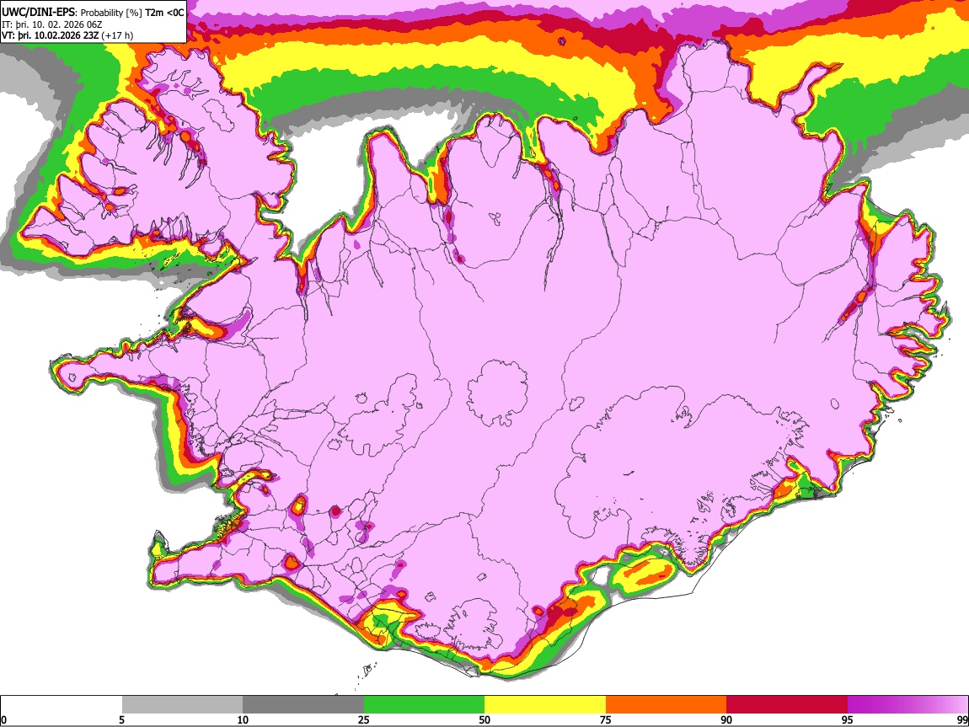Click the orange 75–90 legend swatch
This screenshot has width=969, height=727.
[666, 704]
